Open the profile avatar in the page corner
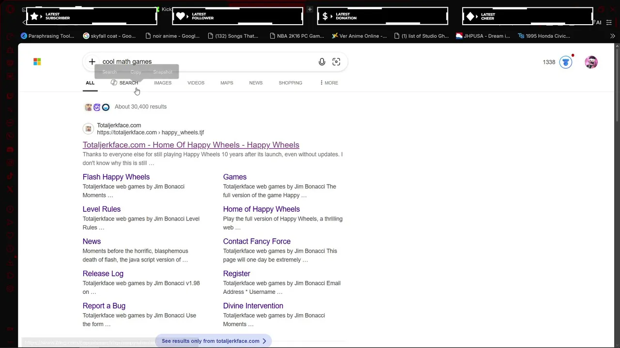The width and height of the screenshot is (620, 348). point(591,62)
